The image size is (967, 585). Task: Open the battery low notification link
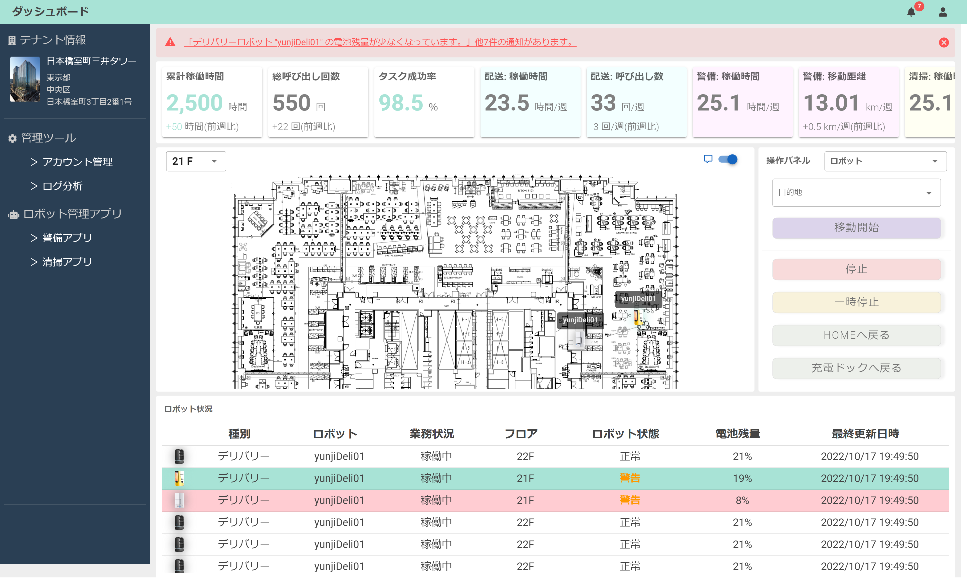coord(379,42)
